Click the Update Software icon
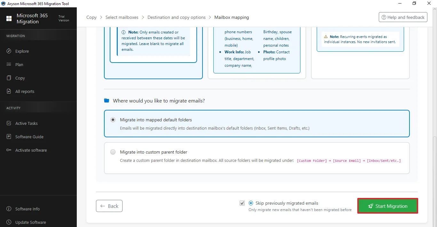 [x=8, y=222]
